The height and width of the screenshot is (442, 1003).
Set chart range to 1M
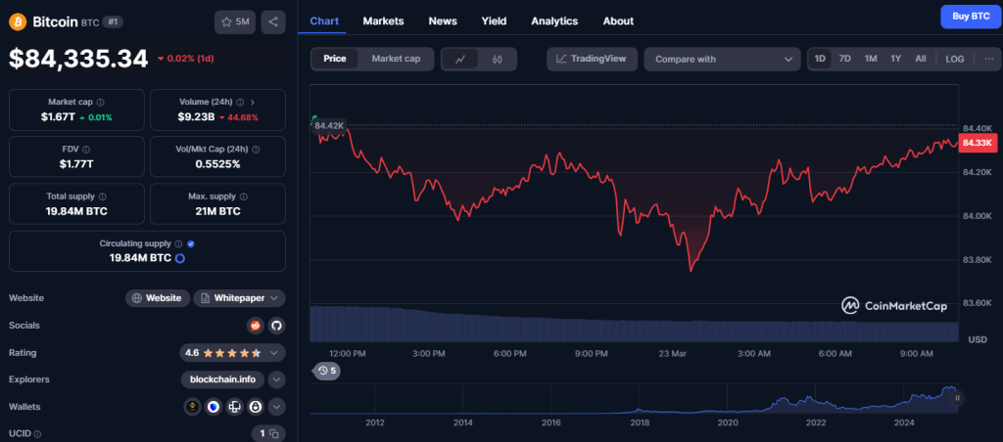point(871,59)
